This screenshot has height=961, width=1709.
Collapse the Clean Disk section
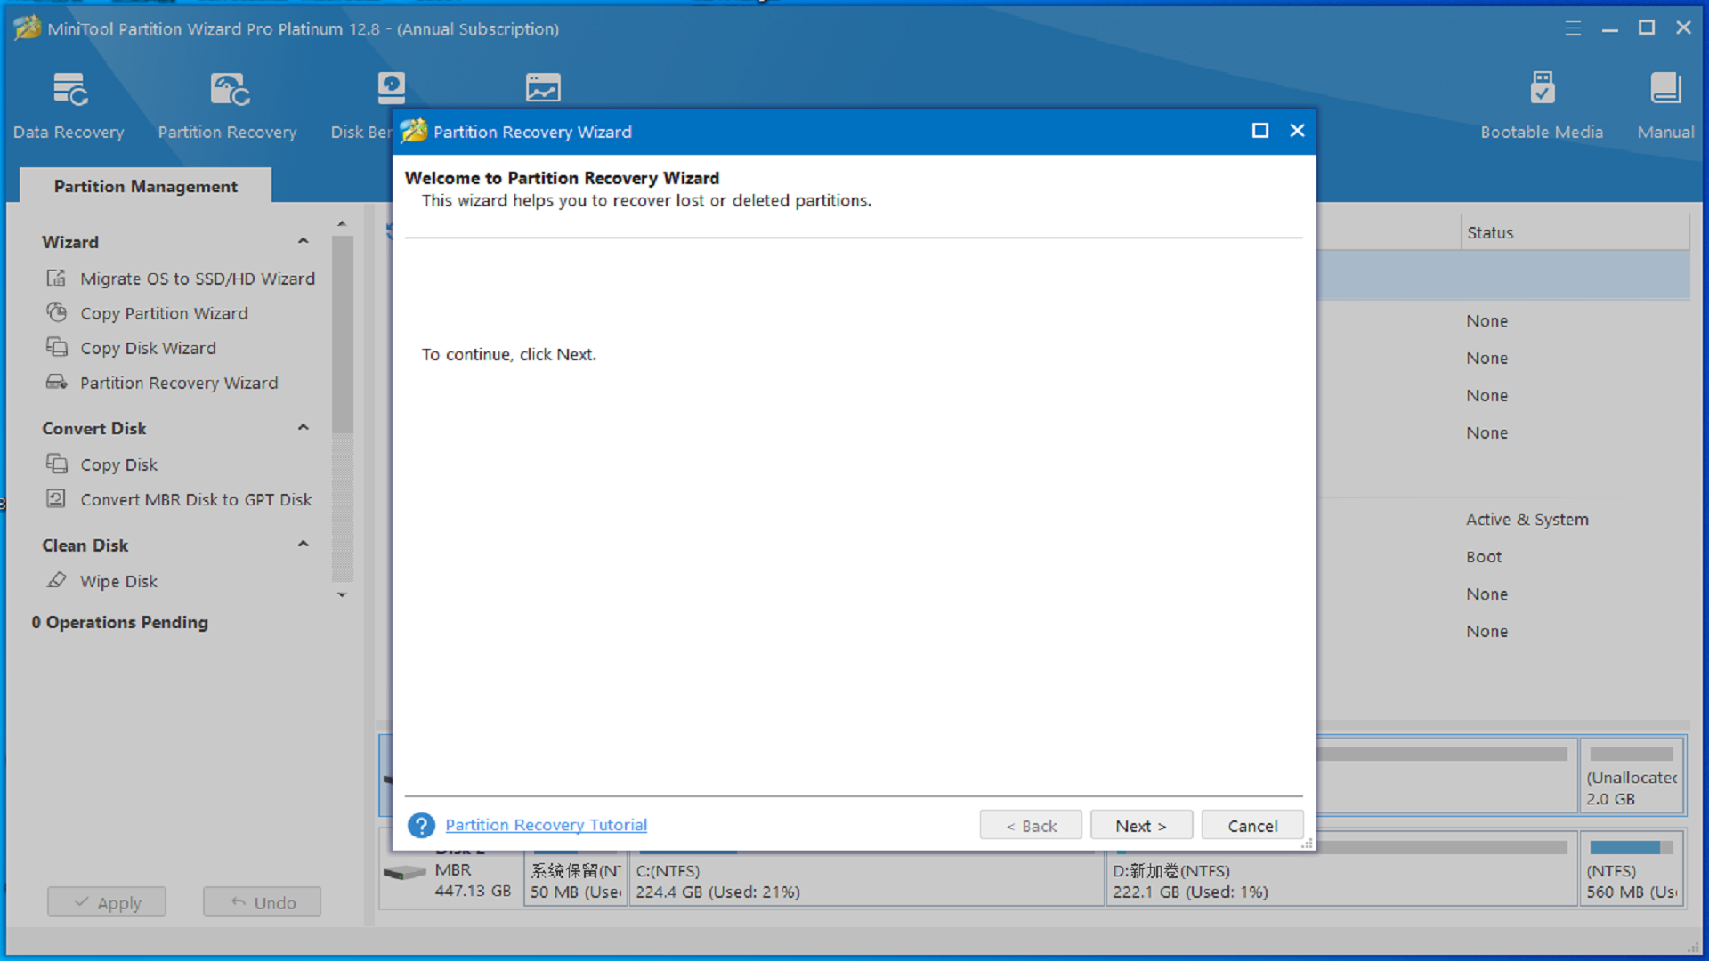tap(304, 545)
